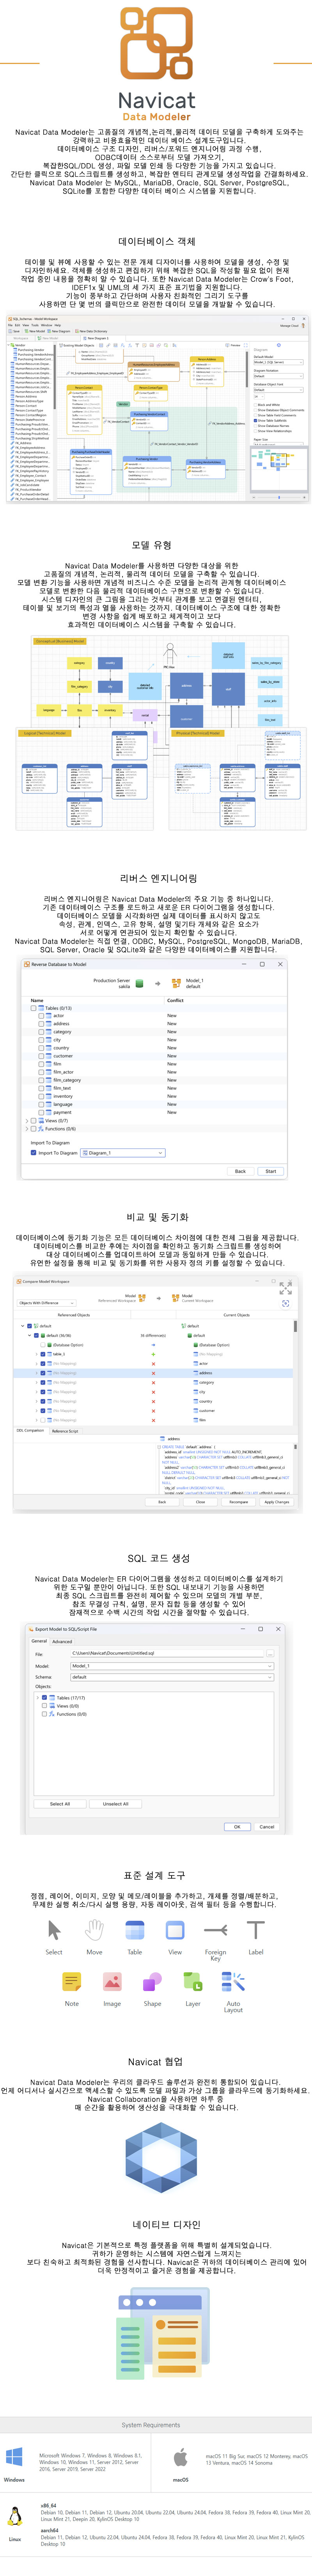This screenshot has width=312, height=2576.
Task: Click the model workspace screenshot thumbnail
Action: 157,410
